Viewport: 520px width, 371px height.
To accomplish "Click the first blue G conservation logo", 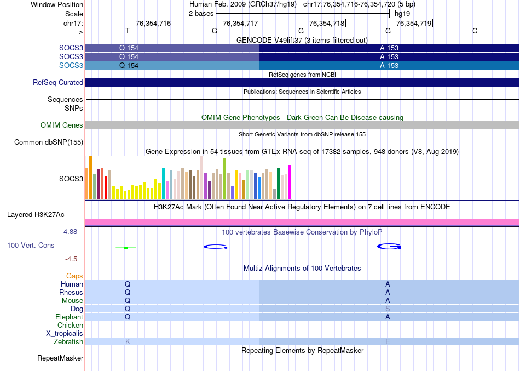I will tap(215, 247).
